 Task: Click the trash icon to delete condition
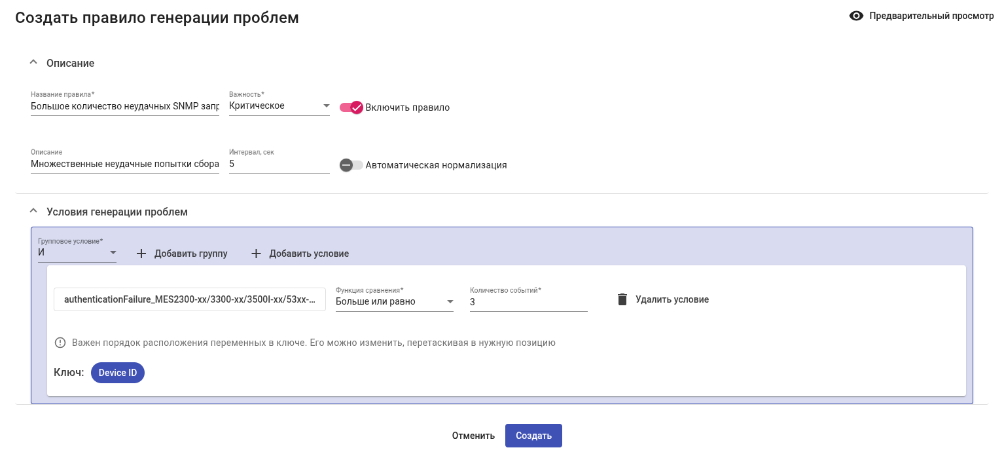622,299
